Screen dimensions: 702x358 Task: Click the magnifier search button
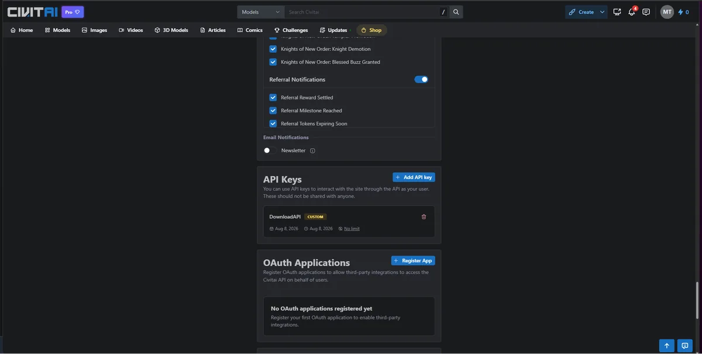456,12
